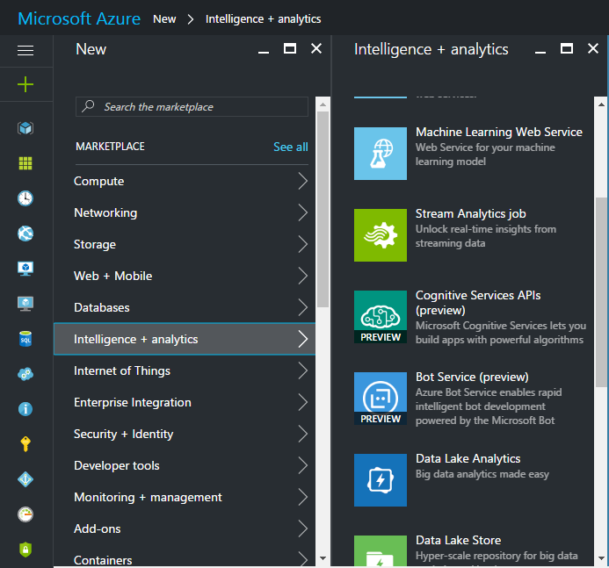Click the Stream Analytics job icon

[381, 235]
